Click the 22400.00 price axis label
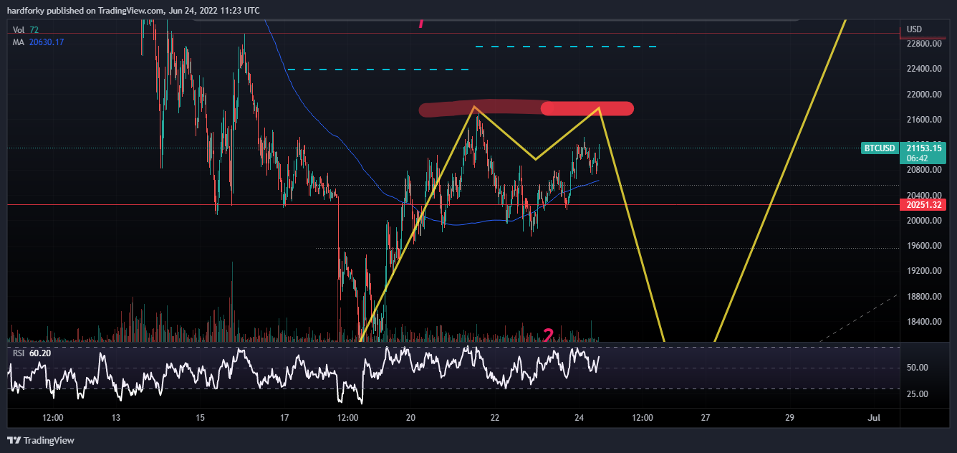Image resolution: width=957 pixels, height=453 pixels. 923,69
